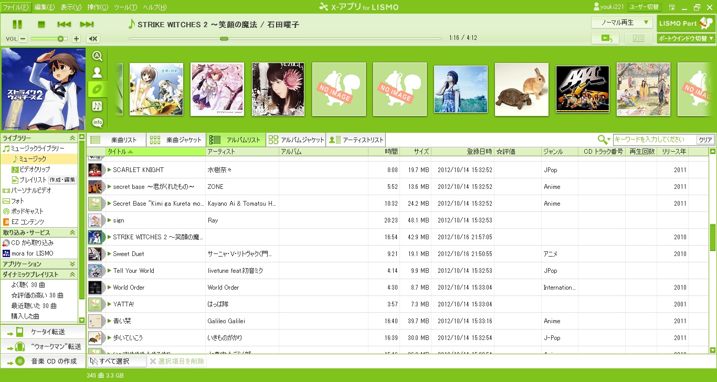Collapse the アプリケーション section
The image size is (717, 382).
click(73, 264)
